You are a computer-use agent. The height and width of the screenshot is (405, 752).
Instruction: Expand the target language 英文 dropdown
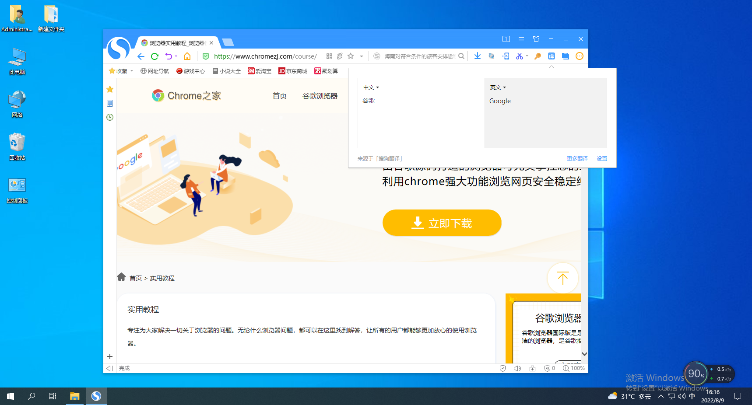(x=498, y=87)
